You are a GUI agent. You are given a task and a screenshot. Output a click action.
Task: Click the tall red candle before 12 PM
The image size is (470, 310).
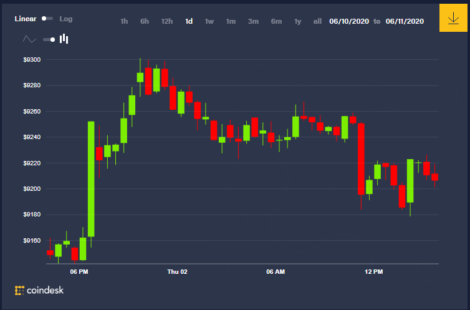point(361,159)
